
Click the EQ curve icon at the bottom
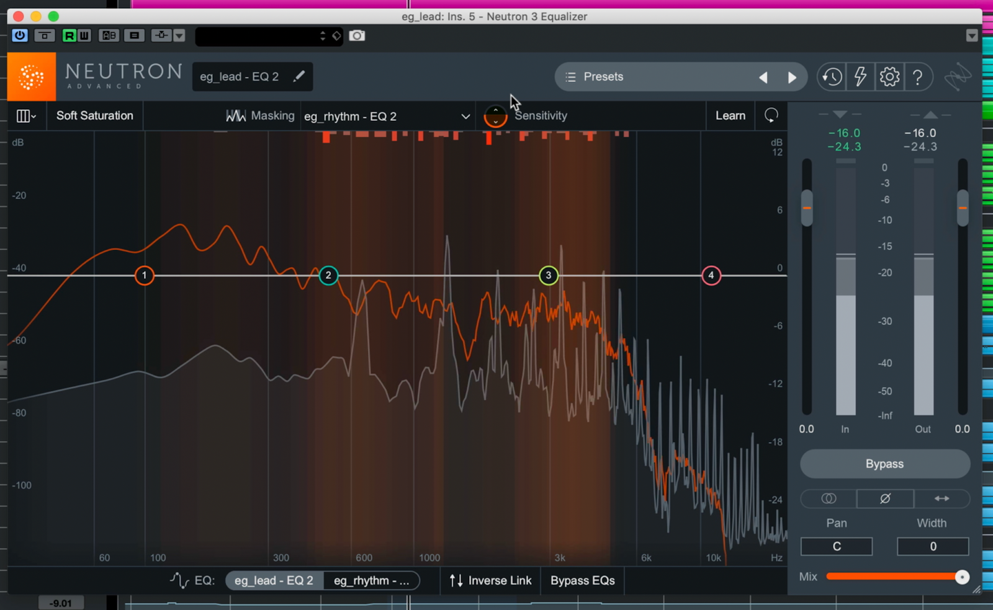179,580
